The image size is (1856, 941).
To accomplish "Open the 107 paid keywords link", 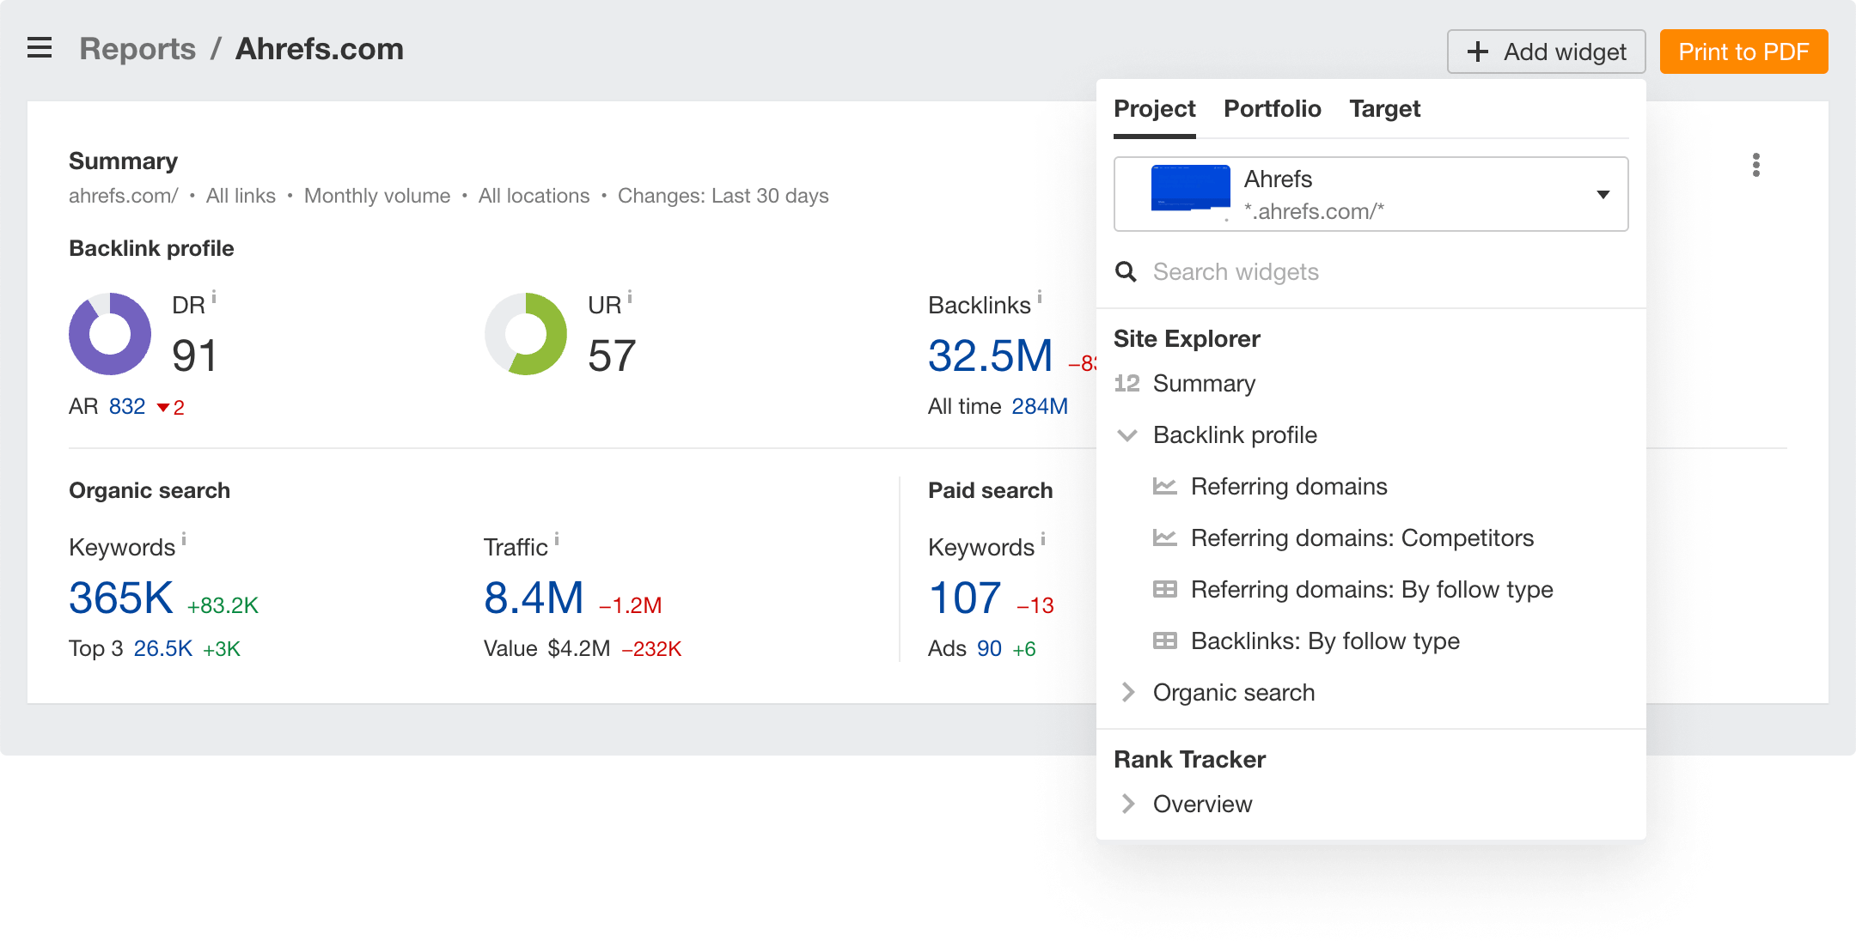I will click(965, 598).
